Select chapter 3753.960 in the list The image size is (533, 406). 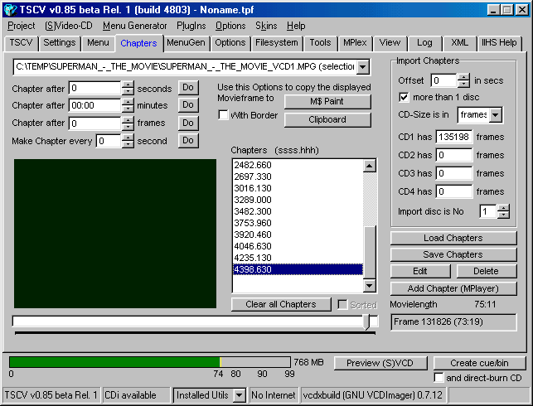coord(252,223)
